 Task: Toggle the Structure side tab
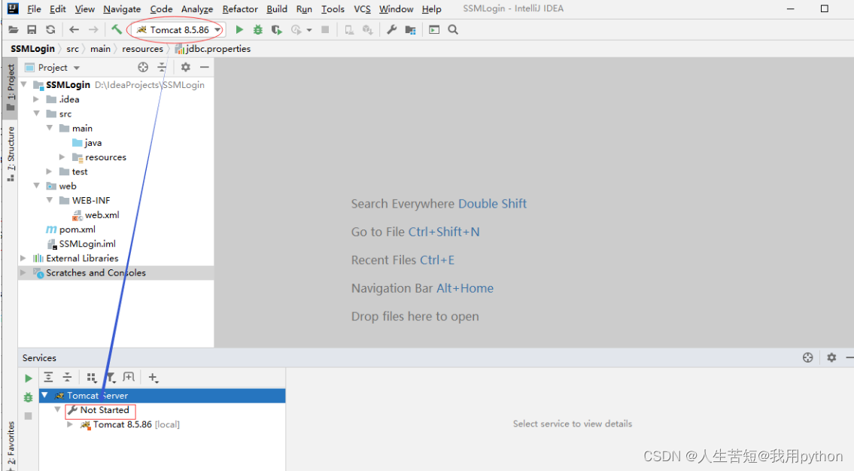[x=11, y=154]
